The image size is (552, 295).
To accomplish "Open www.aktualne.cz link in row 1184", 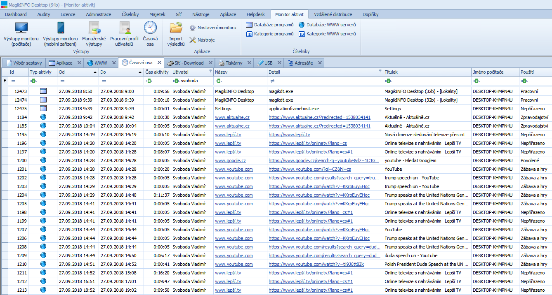I will pyautogui.click(x=232, y=117).
